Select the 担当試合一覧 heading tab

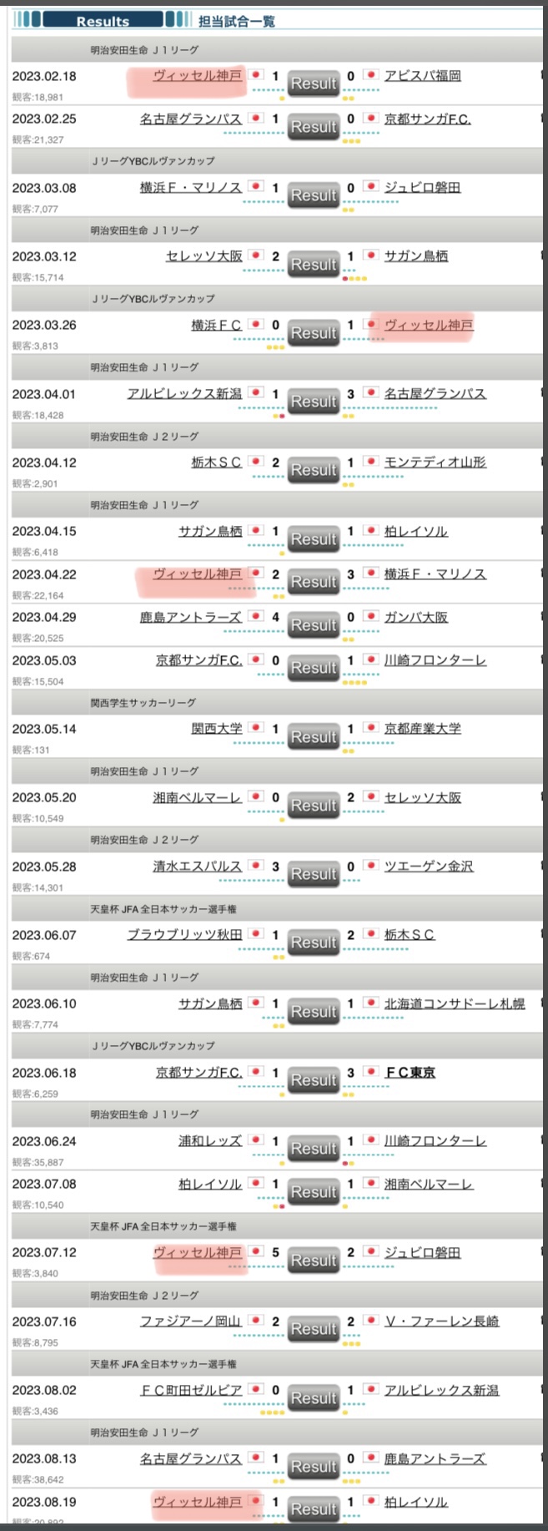point(237,21)
